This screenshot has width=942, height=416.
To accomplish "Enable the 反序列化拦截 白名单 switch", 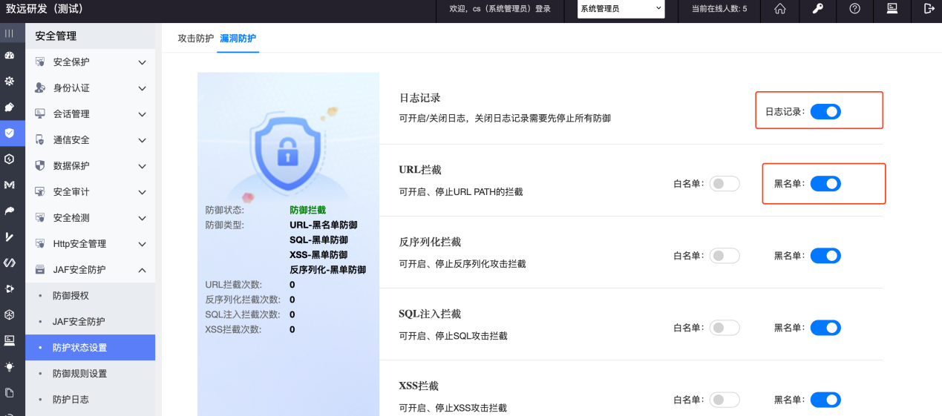I will coord(725,255).
